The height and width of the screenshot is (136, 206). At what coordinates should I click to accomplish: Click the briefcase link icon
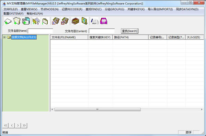click(x=45, y=21)
